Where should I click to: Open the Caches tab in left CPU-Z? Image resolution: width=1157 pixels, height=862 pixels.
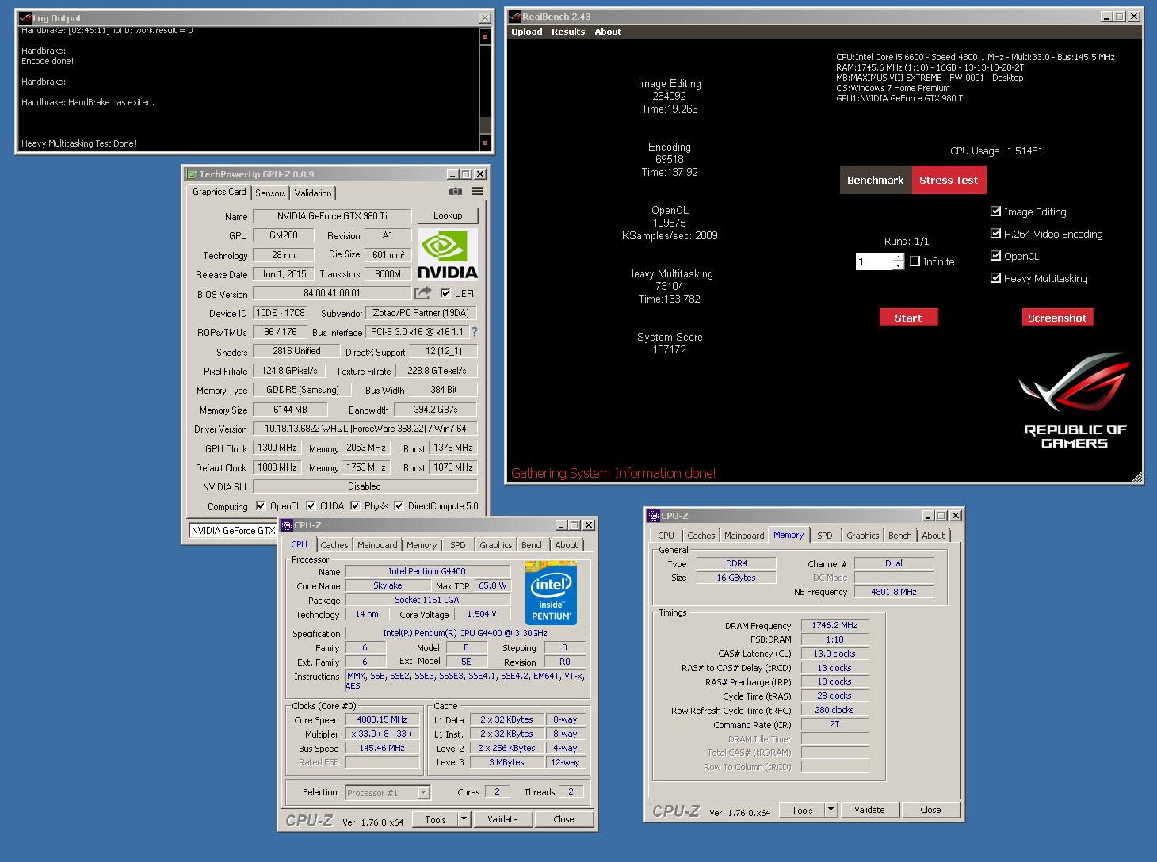334,545
